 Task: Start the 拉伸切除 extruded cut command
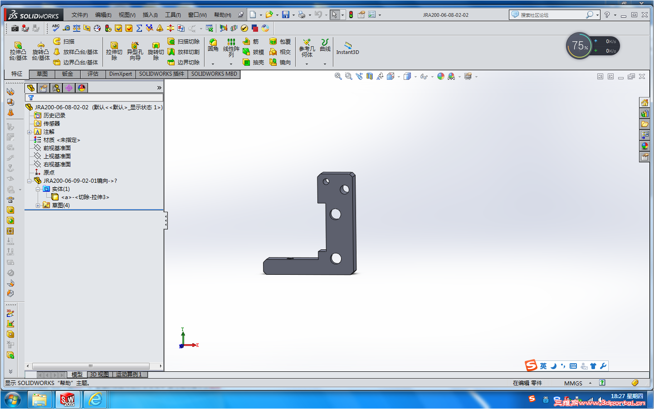(x=114, y=51)
